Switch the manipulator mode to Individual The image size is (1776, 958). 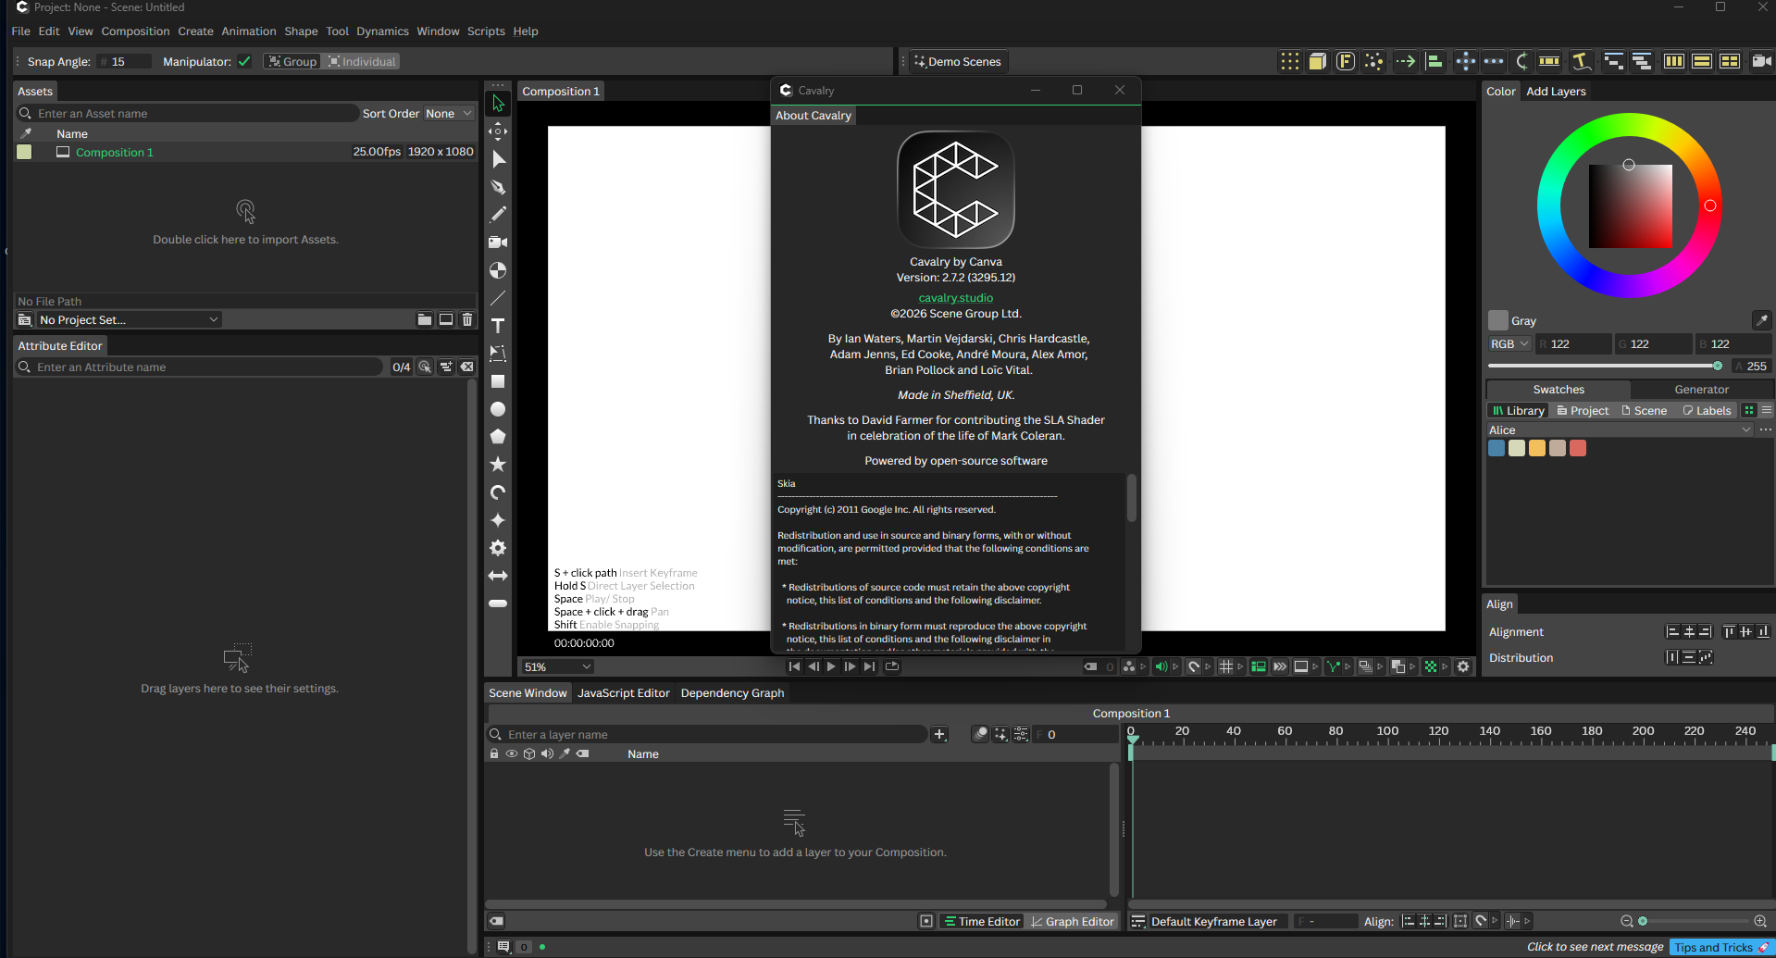pyautogui.click(x=362, y=61)
